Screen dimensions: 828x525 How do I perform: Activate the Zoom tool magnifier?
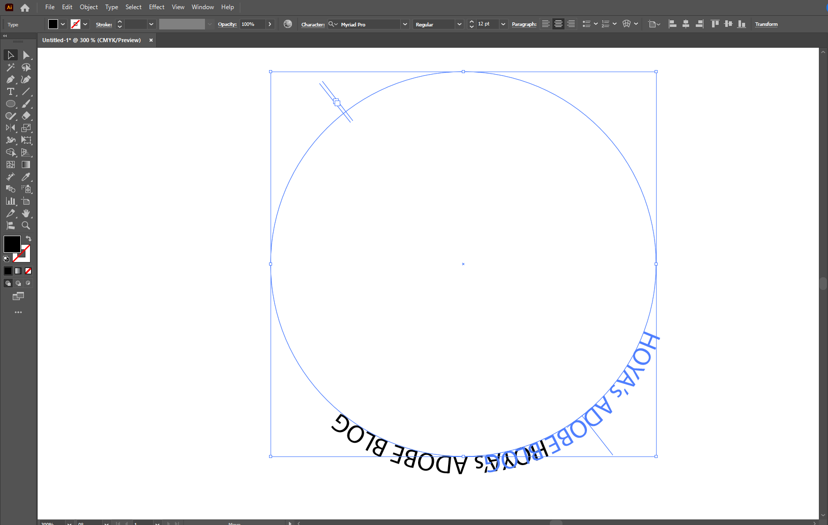[26, 225]
